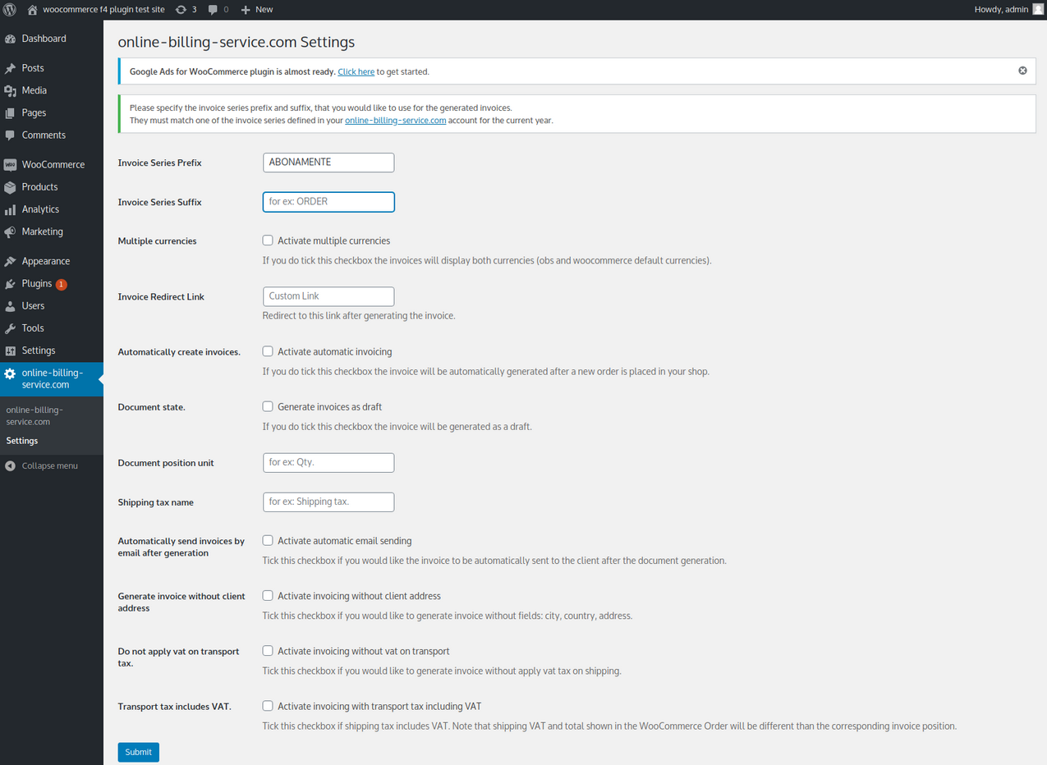
Task: Check Generate invoices as draft
Action: 268,406
